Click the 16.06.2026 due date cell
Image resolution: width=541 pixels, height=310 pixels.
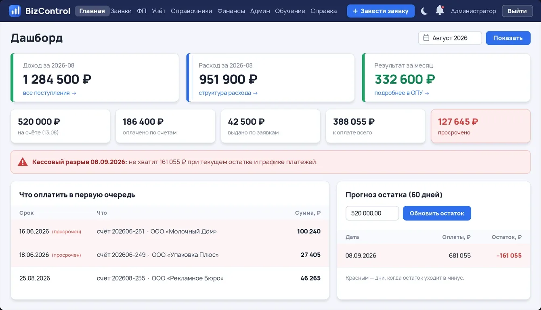tap(34, 232)
